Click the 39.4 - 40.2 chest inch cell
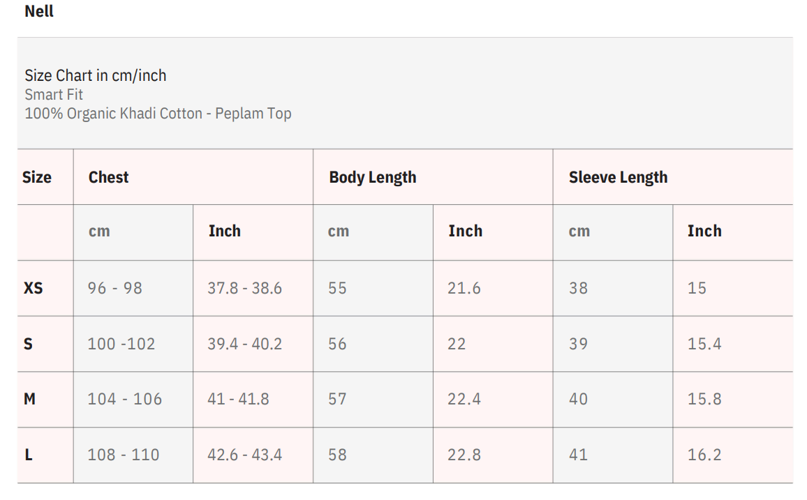This screenshot has height=500, width=807. coord(244,344)
